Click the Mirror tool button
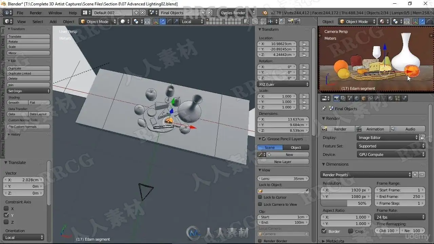This screenshot has height=244, width=434. pyautogui.click(x=28, y=53)
